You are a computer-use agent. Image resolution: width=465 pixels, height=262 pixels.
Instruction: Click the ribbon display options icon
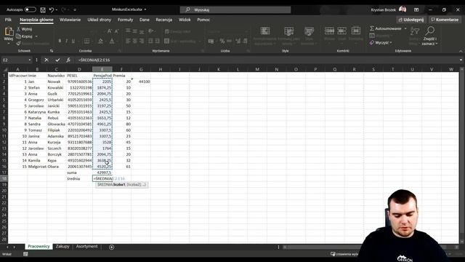click(416, 9)
